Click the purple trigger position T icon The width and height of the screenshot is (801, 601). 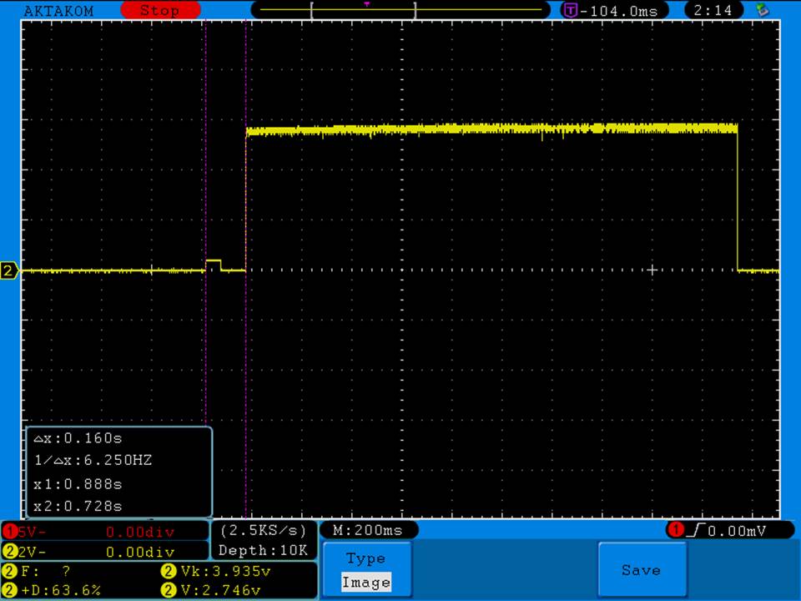[571, 10]
